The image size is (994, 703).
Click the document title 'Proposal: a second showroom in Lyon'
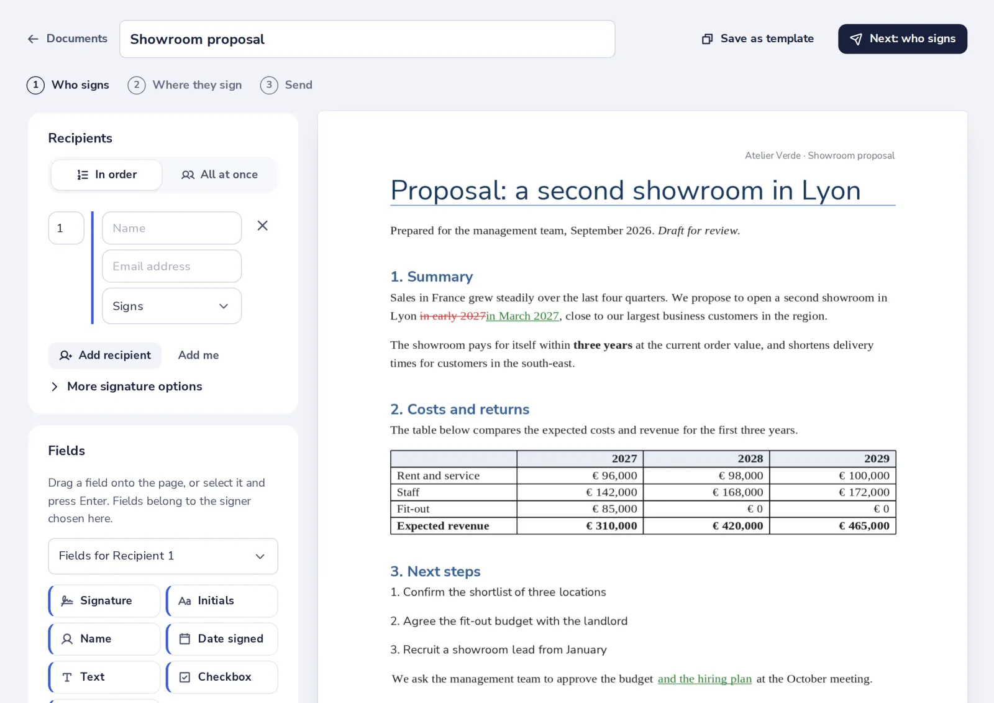click(x=626, y=190)
